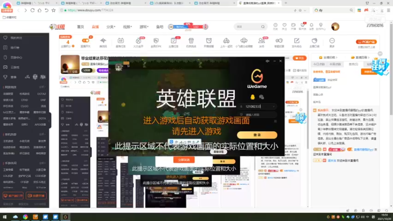Open the followed heart icon in header
This screenshot has height=221, width=393.
[284, 26]
